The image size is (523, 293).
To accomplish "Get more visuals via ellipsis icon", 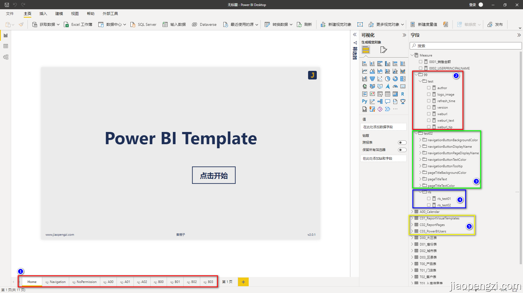I will tap(395, 109).
